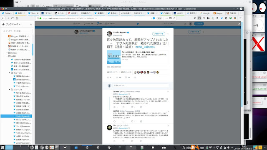Click the first Blogger bookmark in the sidebar

click(x=20, y=36)
